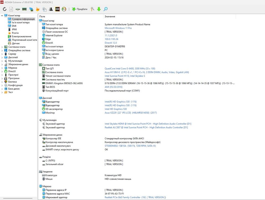The height and width of the screenshot is (200, 265).
Task: Open the Intel HD Graphics 530 3D-accelerator link
Action: click(x=116, y=109)
